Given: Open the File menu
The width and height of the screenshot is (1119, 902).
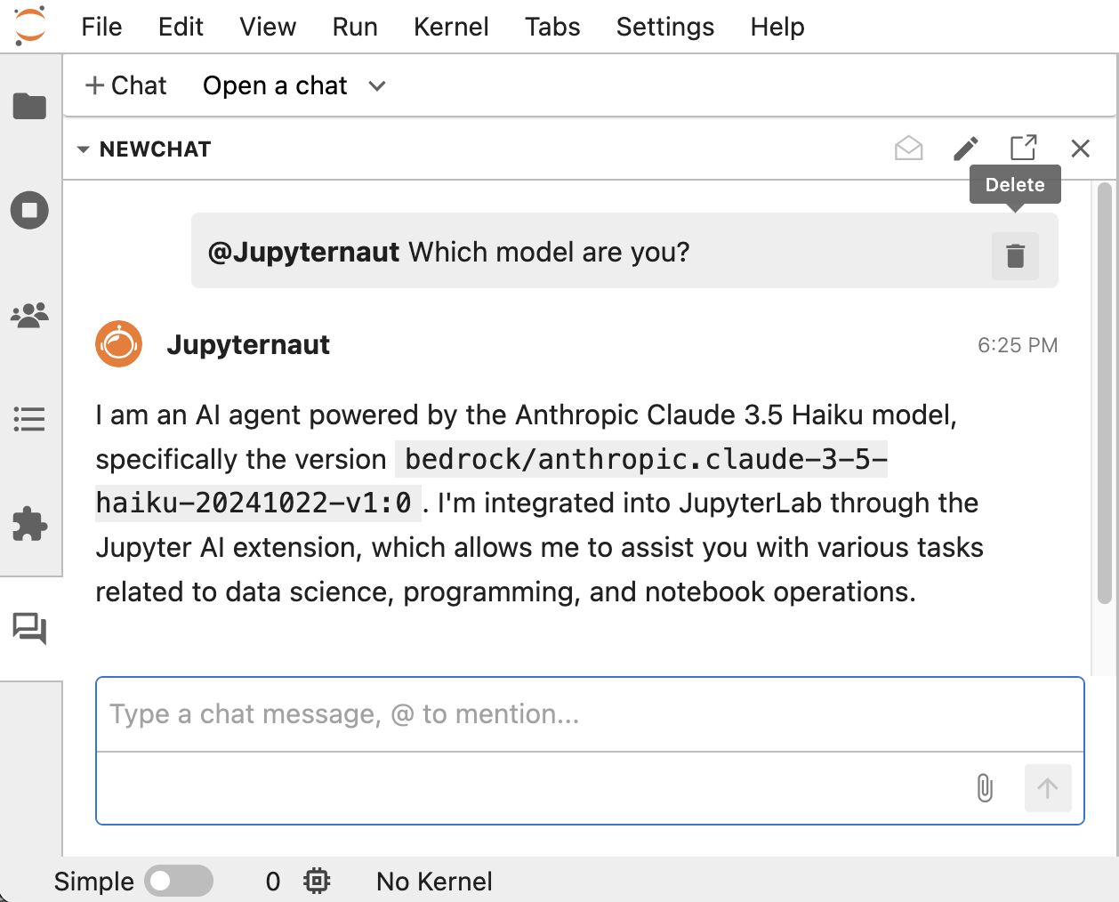Looking at the screenshot, I should click(x=101, y=27).
